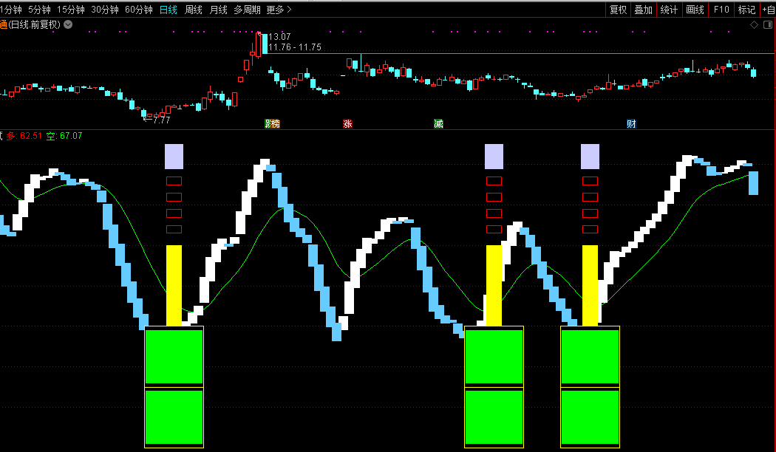Open the 复权 adjustment options
Viewport: 776px width, 452px height.
coord(618,10)
